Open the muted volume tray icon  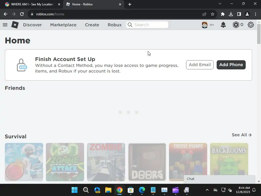[x=230, y=190]
